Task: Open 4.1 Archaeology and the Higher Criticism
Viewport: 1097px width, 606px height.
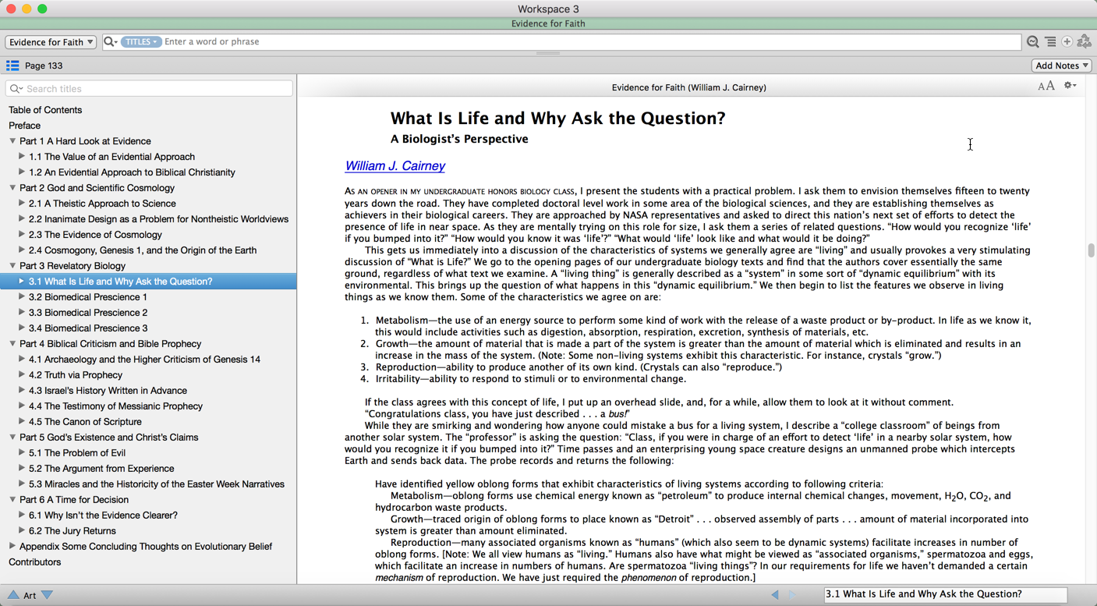Action: tap(144, 360)
